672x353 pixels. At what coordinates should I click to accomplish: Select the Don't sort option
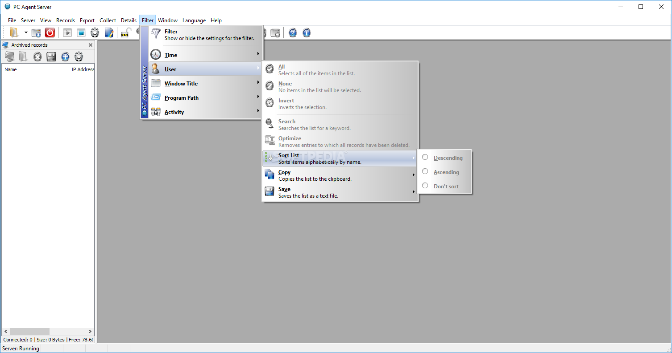[444, 186]
